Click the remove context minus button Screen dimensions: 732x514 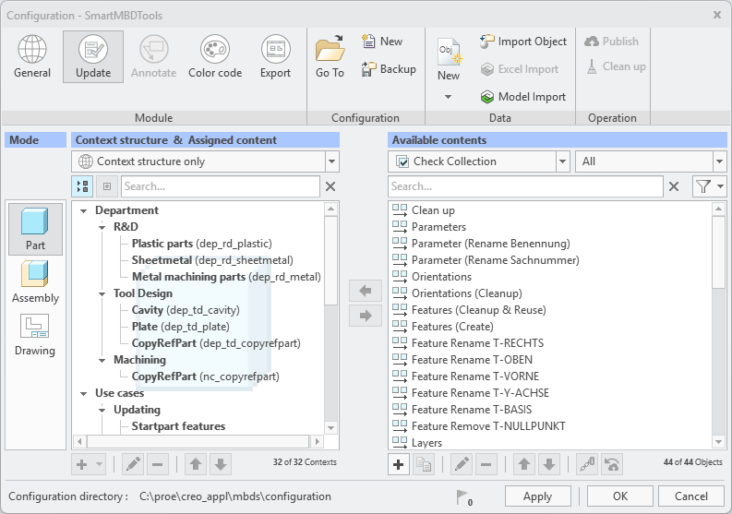tap(157, 464)
